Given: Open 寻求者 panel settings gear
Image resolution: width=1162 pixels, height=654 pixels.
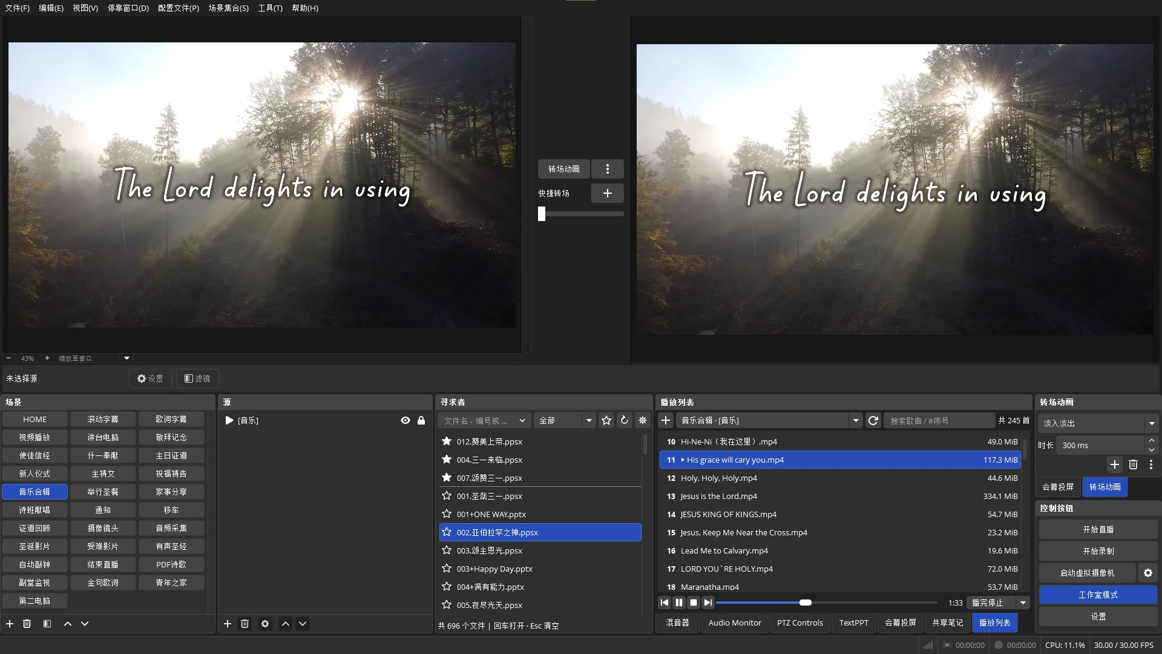Looking at the screenshot, I should 643,420.
